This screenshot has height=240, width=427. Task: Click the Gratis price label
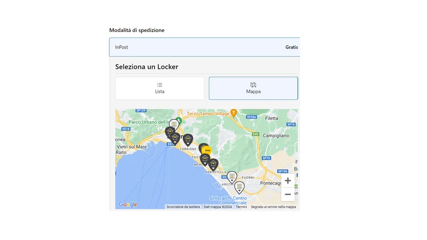(291, 47)
